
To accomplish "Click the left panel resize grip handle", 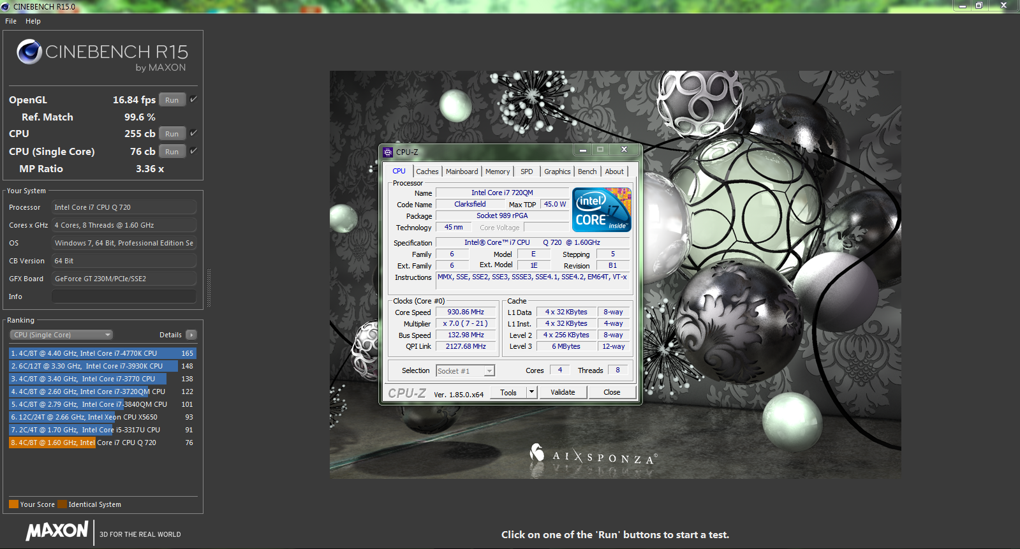I will pos(209,288).
